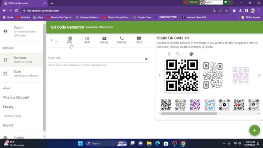263x148 pixels.
Task: Open File Explorer from the taskbar
Action: [x=149, y=143]
